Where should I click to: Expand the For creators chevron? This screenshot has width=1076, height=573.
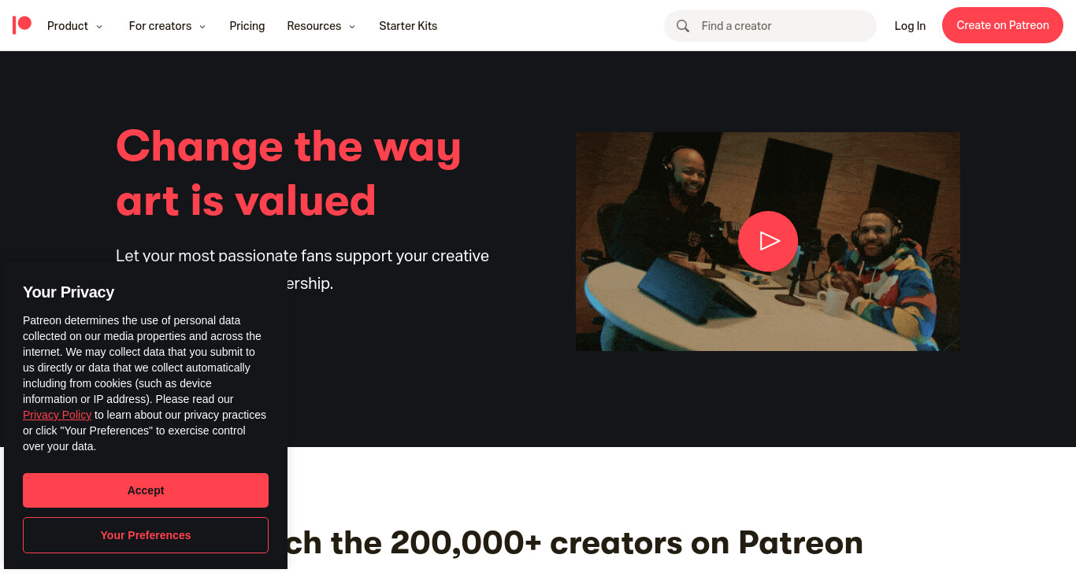pyautogui.click(x=202, y=27)
